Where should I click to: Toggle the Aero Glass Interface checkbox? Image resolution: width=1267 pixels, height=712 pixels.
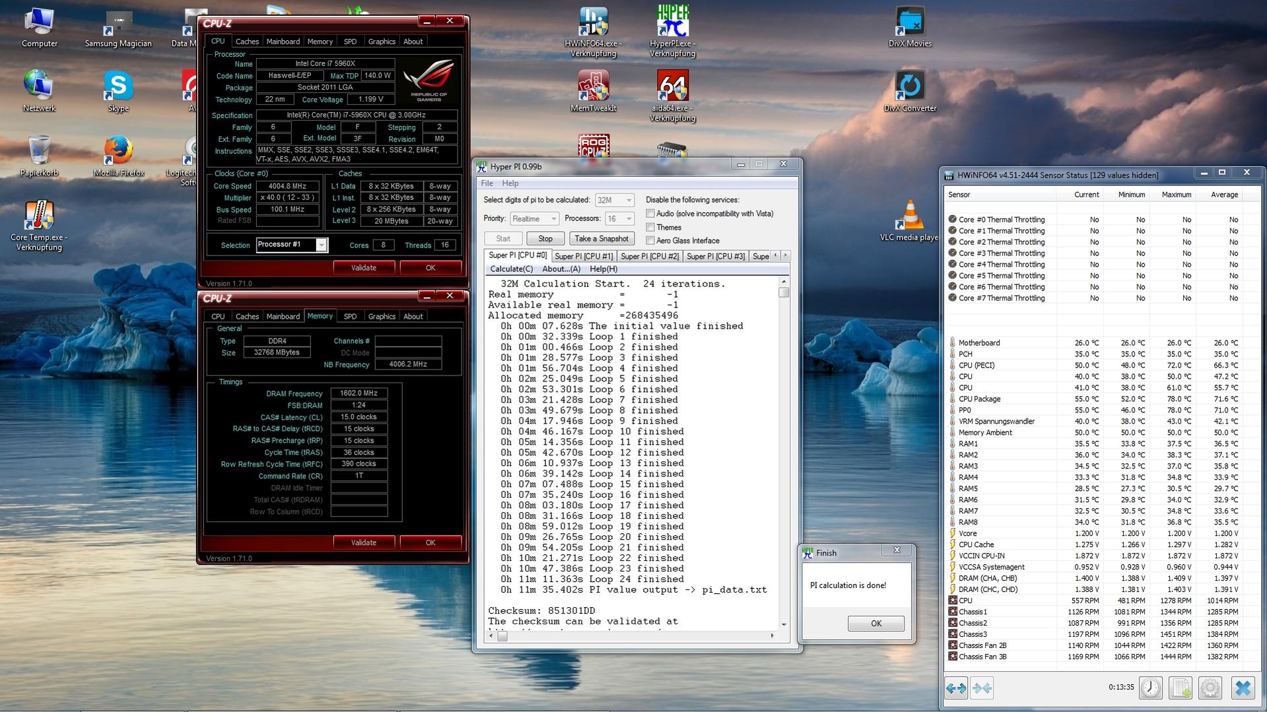pyautogui.click(x=650, y=240)
